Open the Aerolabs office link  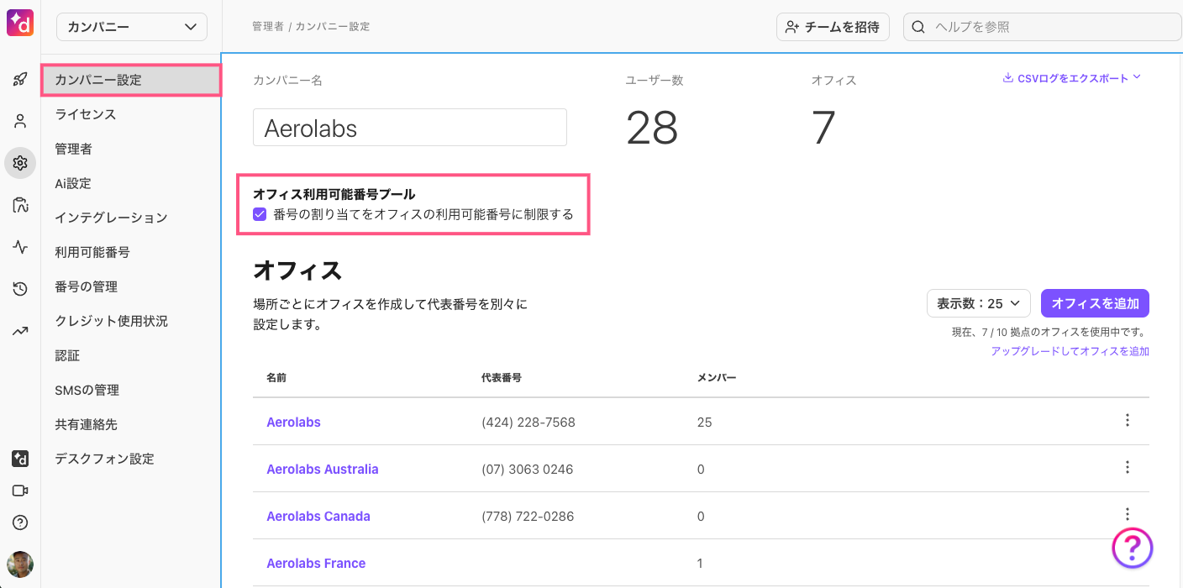coord(293,422)
